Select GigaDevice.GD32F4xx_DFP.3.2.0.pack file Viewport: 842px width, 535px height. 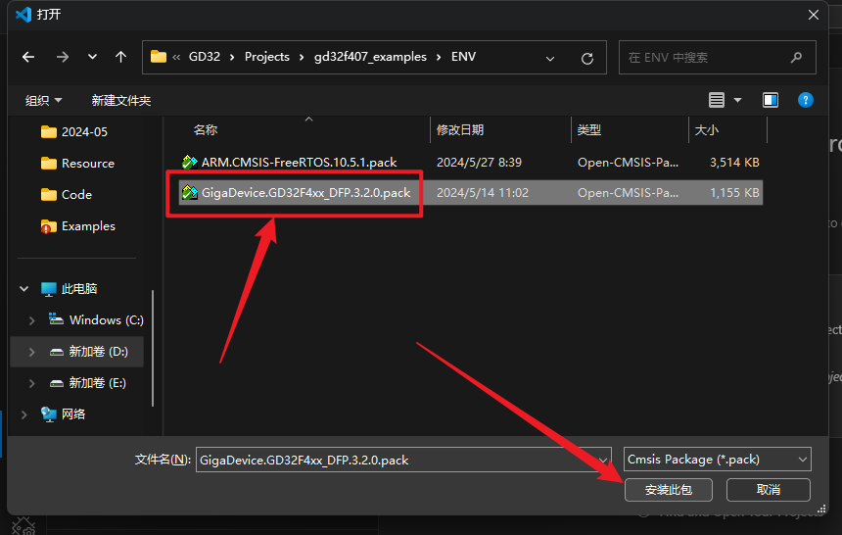305,192
